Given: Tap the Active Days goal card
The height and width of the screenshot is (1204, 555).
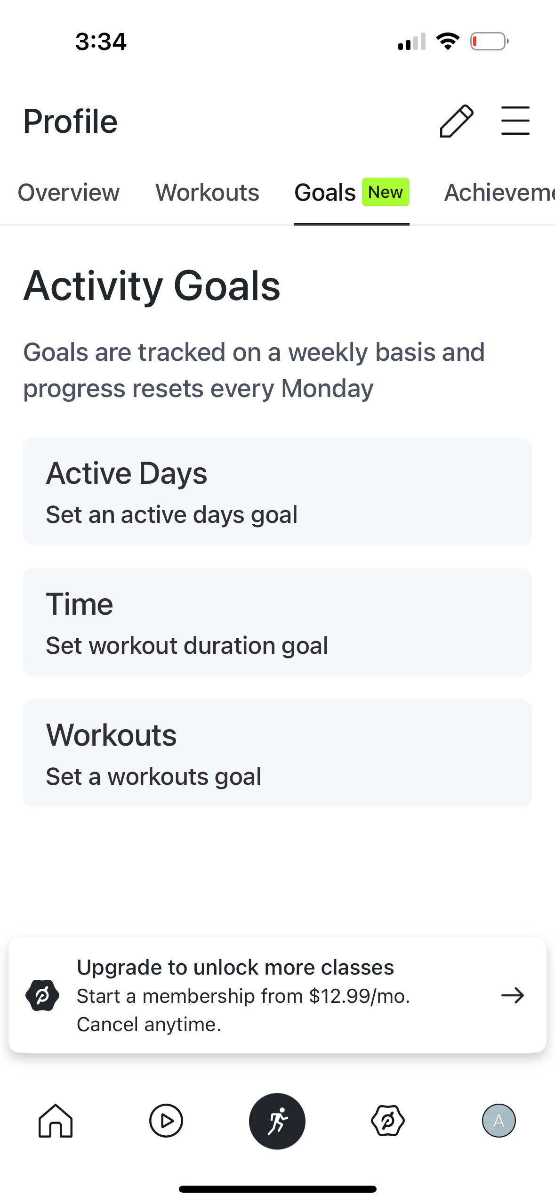Looking at the screenshot, I should pyautogui.click(x=277, y=491).
